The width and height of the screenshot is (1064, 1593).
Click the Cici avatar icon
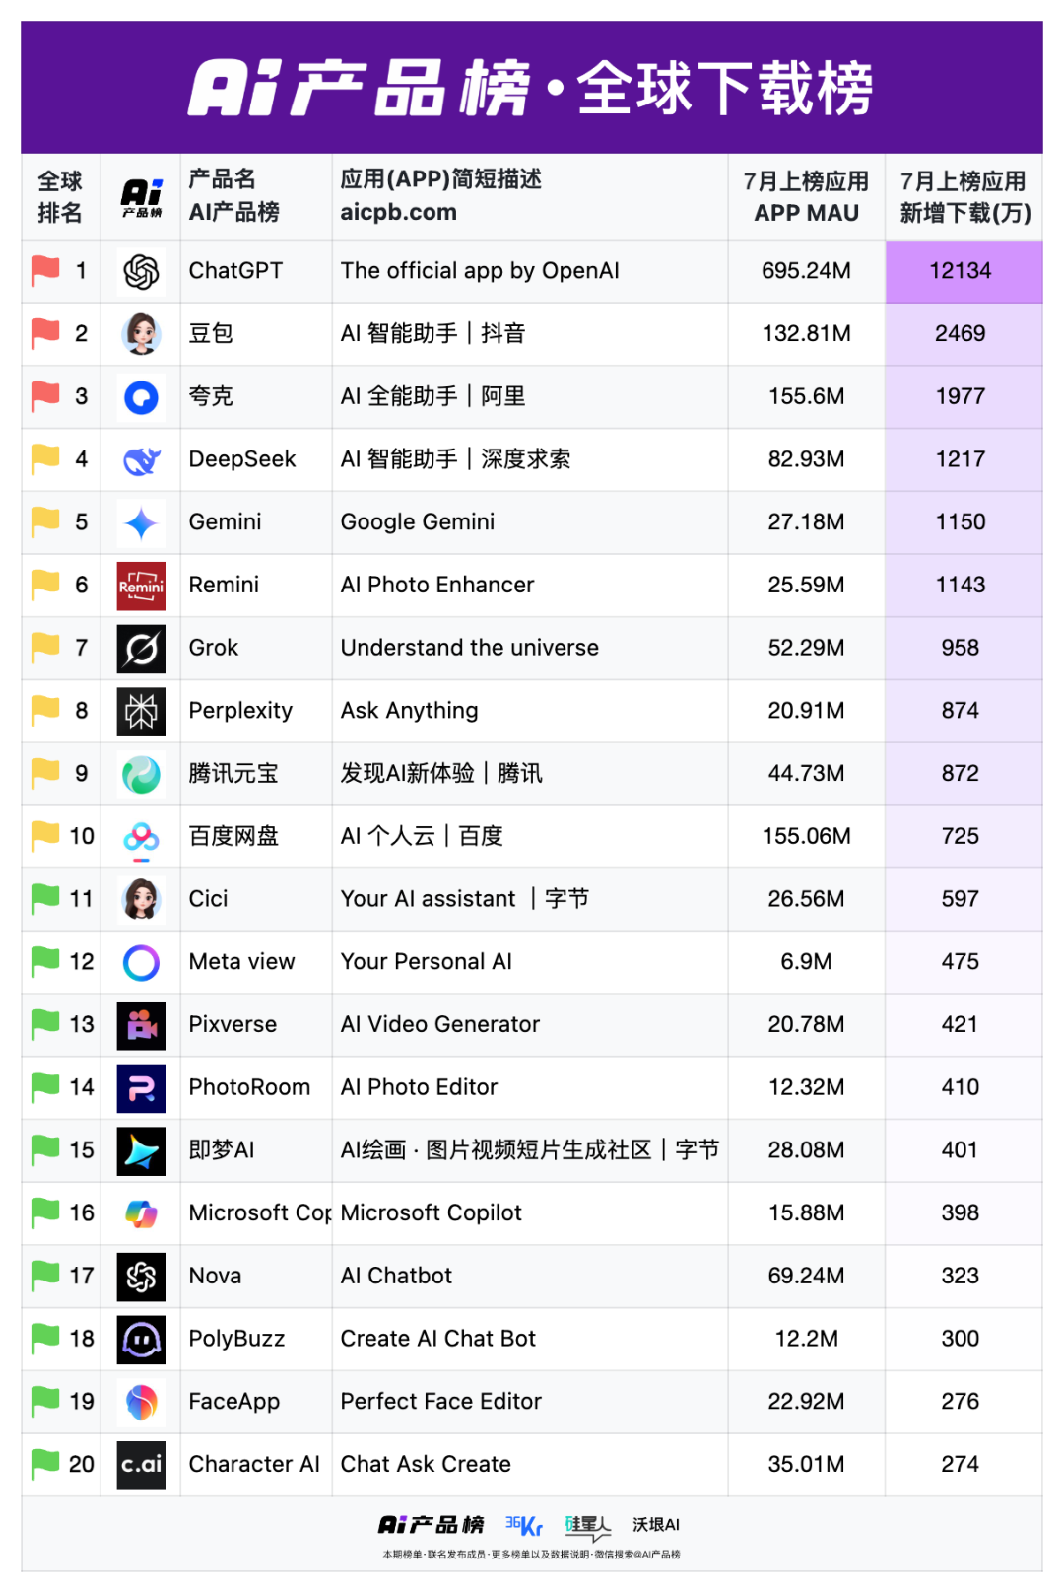tap(141, 899)
